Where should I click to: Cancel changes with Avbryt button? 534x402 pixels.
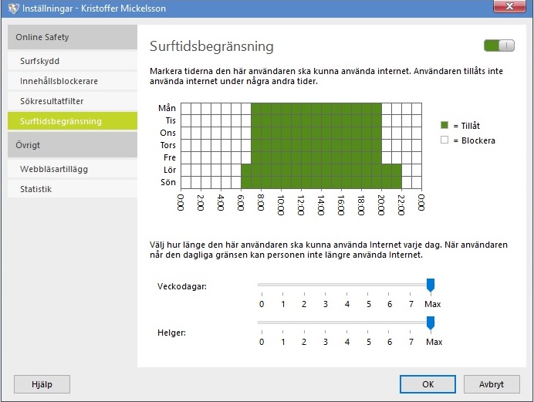point(492,383)
